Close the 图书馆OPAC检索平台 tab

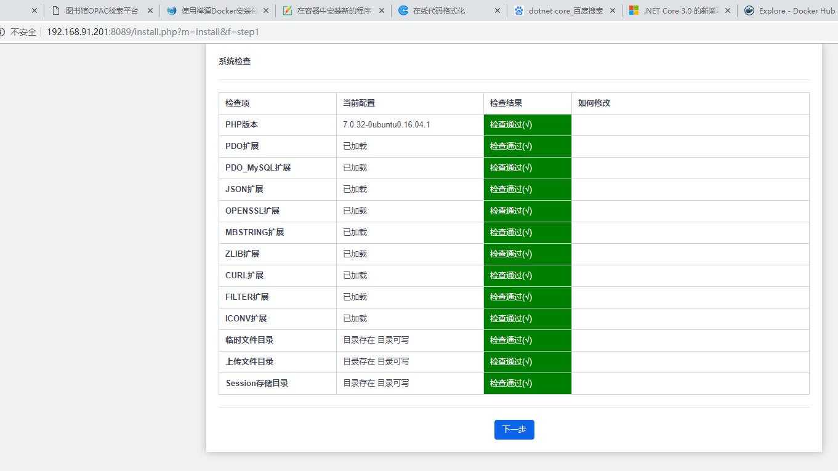point(150,10)
